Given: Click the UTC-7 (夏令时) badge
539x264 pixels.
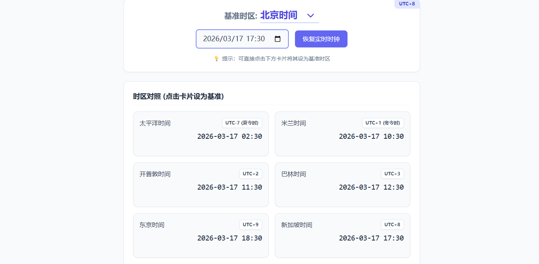Looking at the screenshot, I should click(x=242, y=123).
